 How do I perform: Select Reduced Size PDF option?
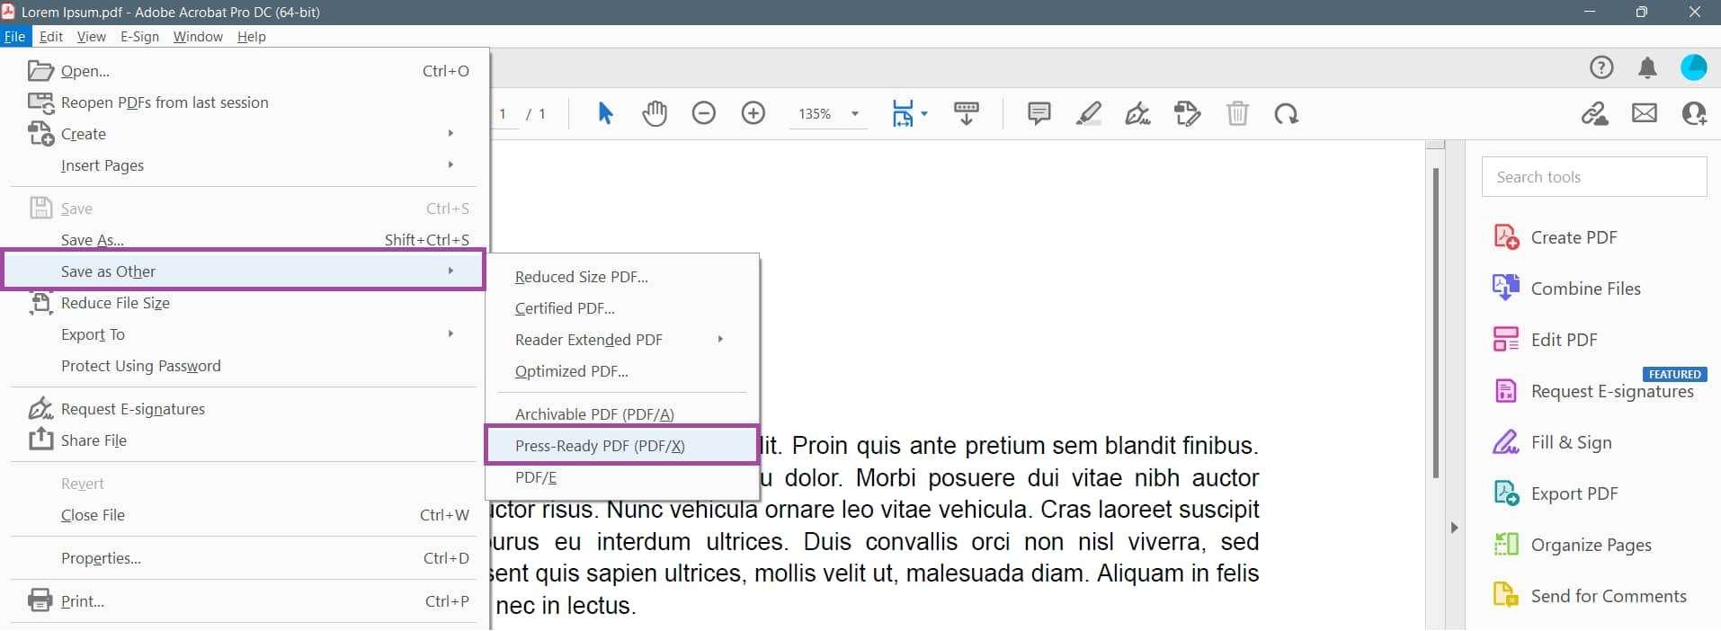581,277
